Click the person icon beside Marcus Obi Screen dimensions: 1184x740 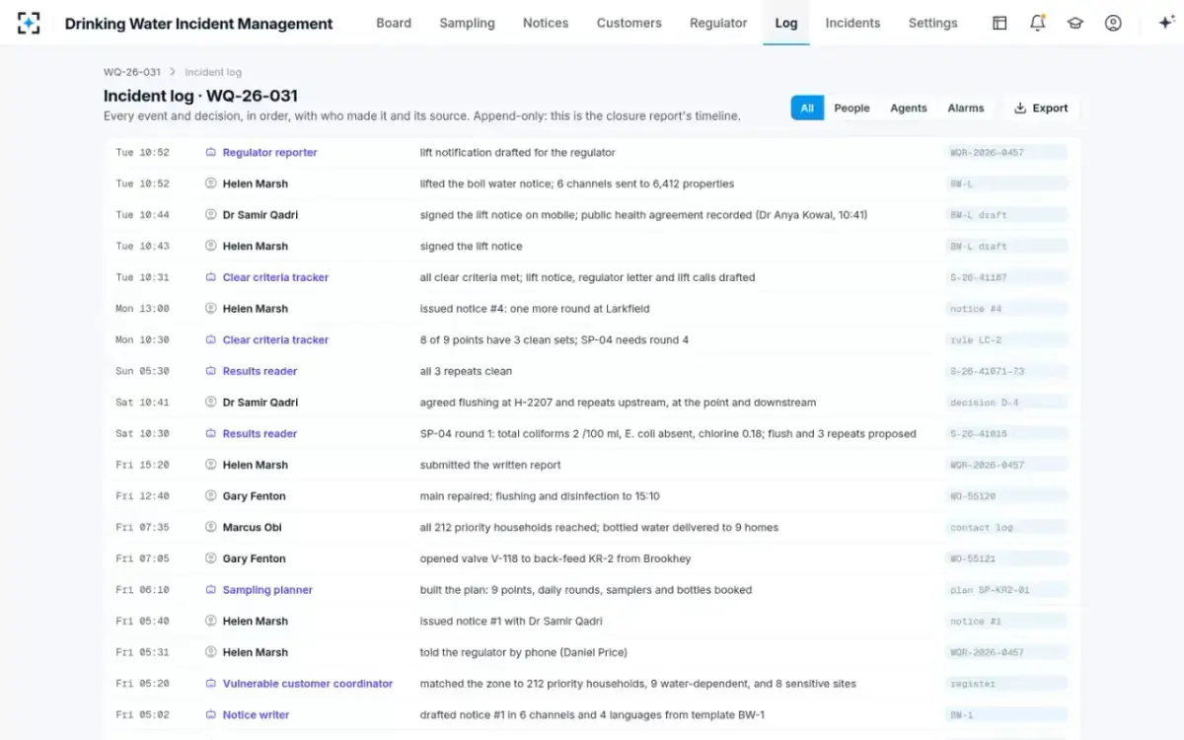click(x=210, y=528)
